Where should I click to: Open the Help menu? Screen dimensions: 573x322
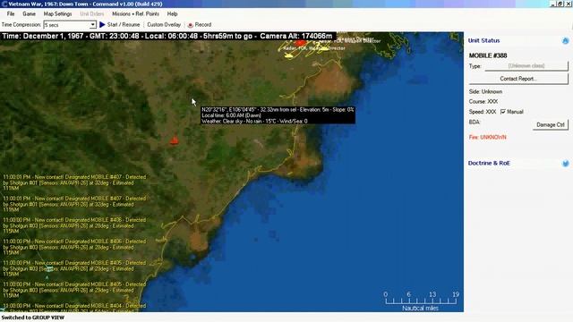[x=172, y=14]
